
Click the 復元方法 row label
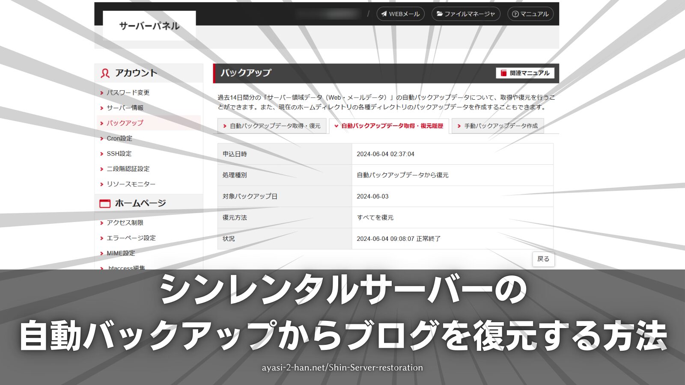[x=235, y=217]
